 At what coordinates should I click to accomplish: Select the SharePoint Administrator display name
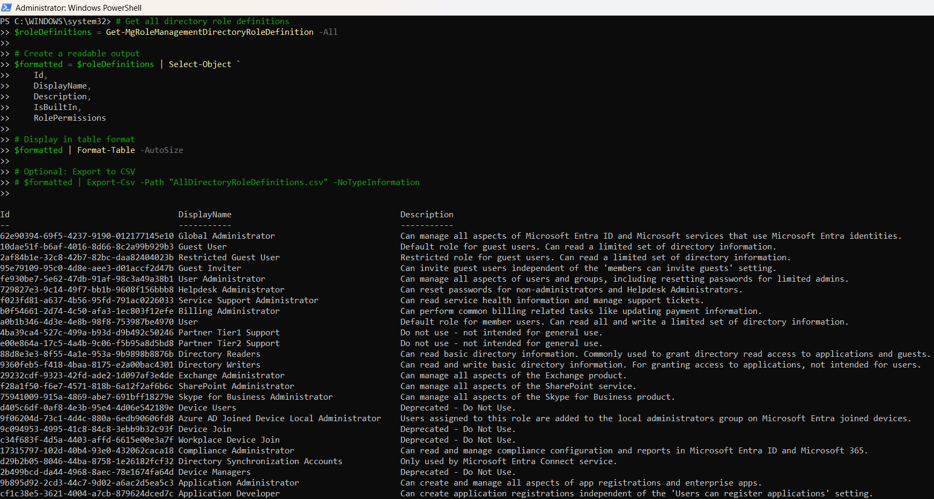(236, 386)
